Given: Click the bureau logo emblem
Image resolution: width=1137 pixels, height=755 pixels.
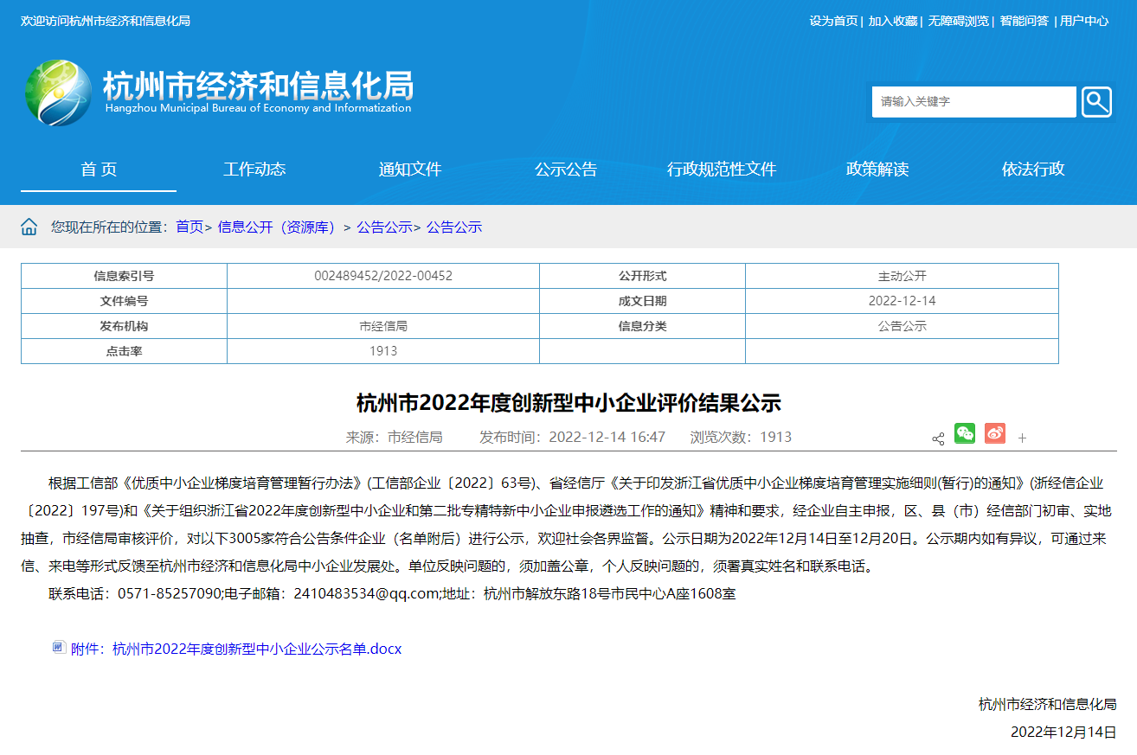Looking at the screenshot, I should click(58, 93).
